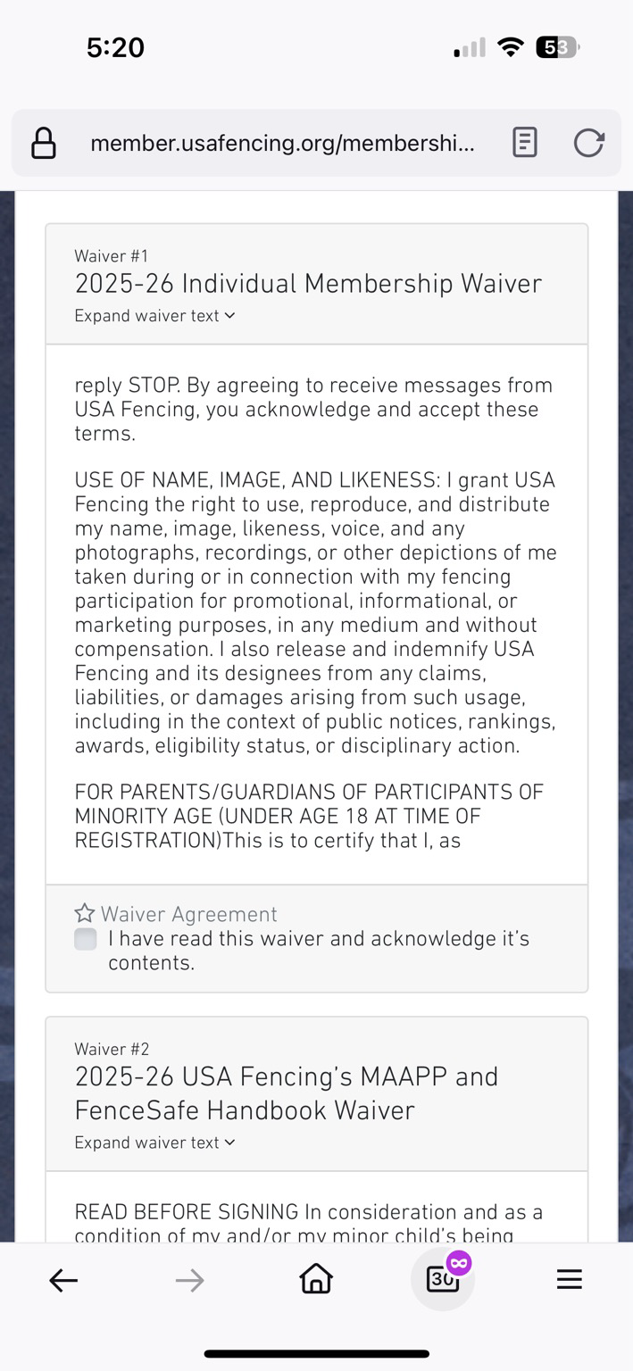This screenshot has height=1371, width=633.
Task: Go to the browser home page
Action: (x=316, y=1280)
